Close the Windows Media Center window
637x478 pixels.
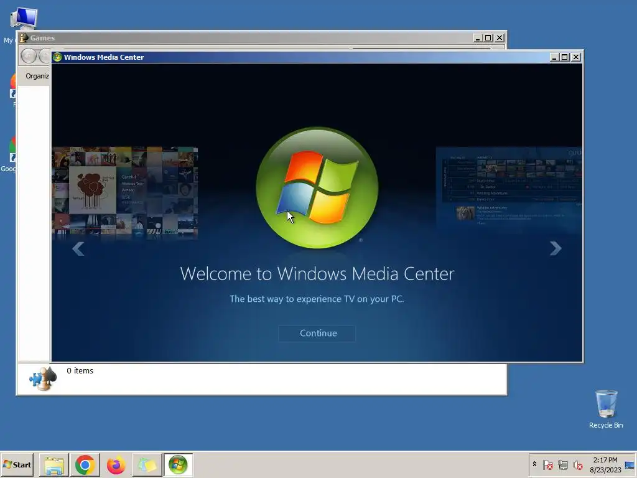tap(576, 57)
